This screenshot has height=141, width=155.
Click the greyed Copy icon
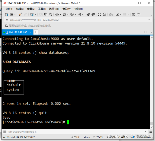pyautogui.click(x=41, y=14)
